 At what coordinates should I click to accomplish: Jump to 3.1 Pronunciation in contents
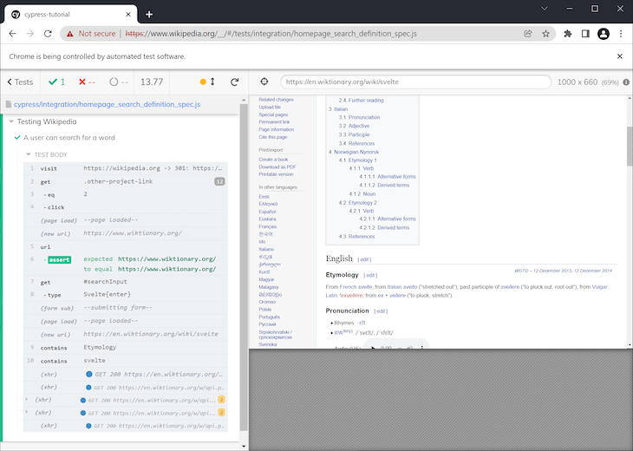click(x=359, y=117)
